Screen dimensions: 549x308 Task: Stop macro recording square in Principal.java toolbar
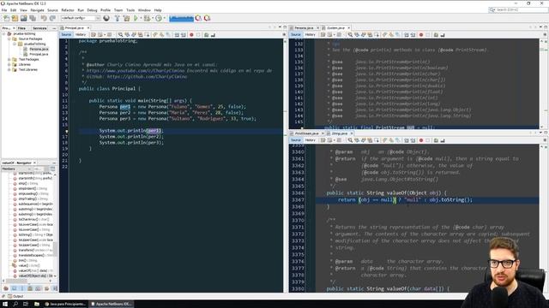(x=198, y=34)
